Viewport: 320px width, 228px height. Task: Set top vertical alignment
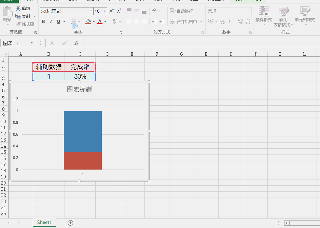coord(129,10)
